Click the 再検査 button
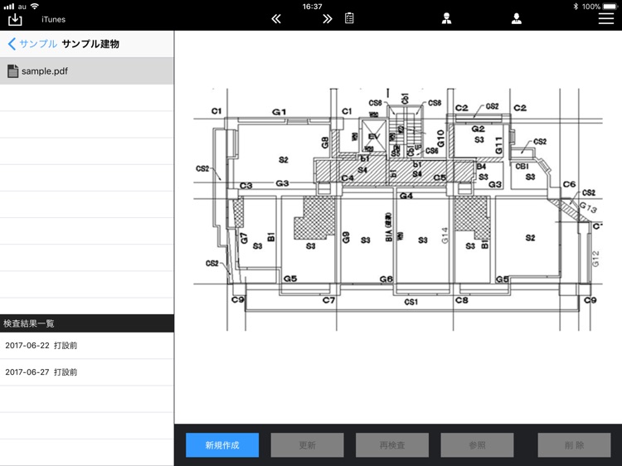The width and height of the screenshot is (622, 466). coord(392,445)
